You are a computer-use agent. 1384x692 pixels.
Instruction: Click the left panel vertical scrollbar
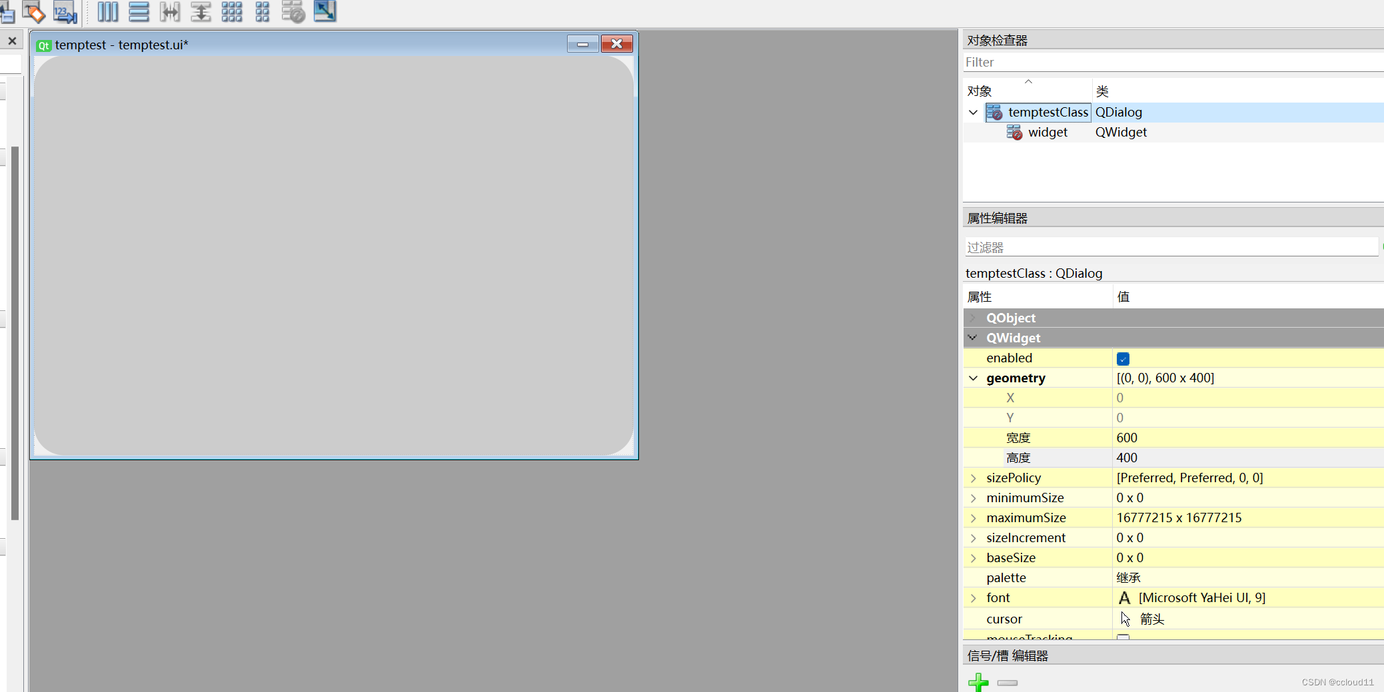click(x=15, y=332)
